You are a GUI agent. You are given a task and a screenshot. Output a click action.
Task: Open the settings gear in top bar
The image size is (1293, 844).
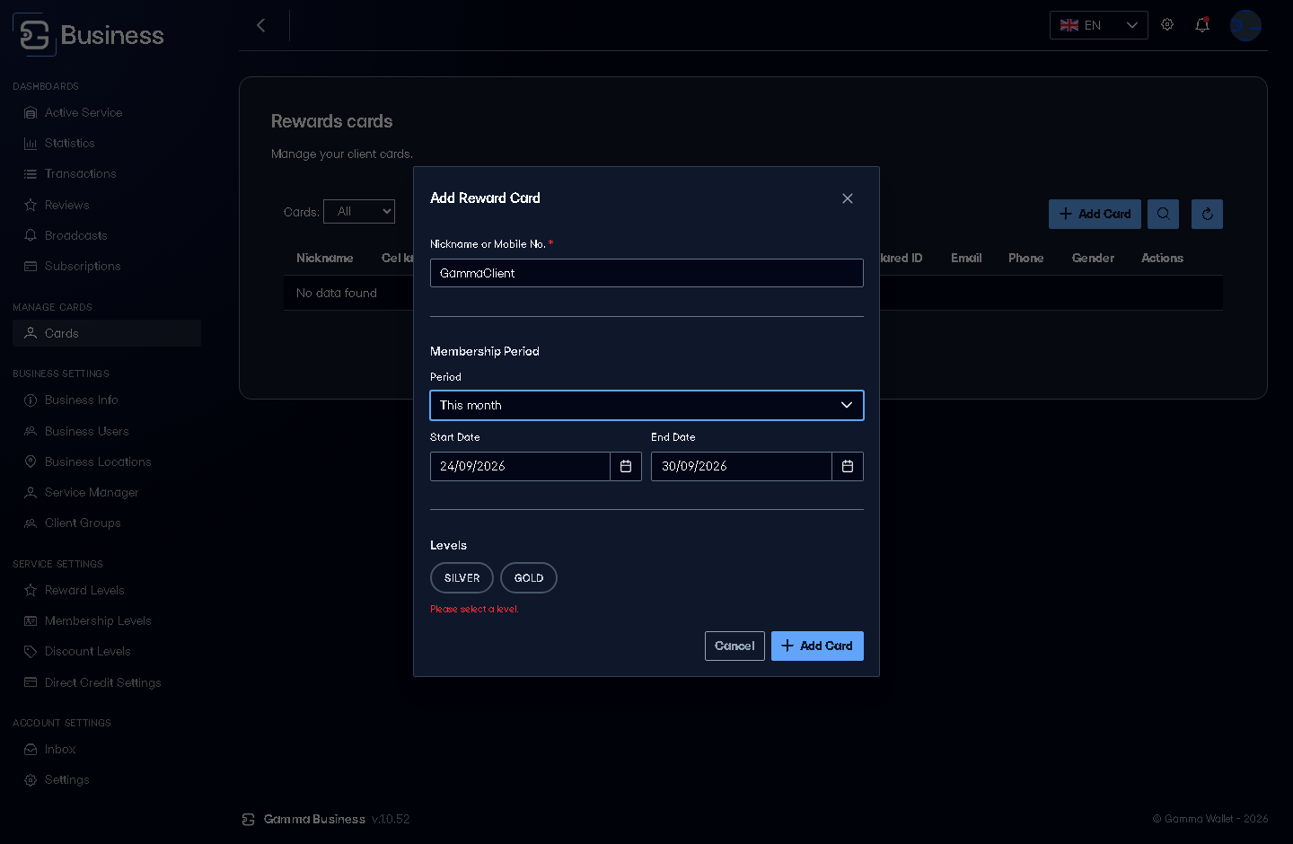(1167, 25)
